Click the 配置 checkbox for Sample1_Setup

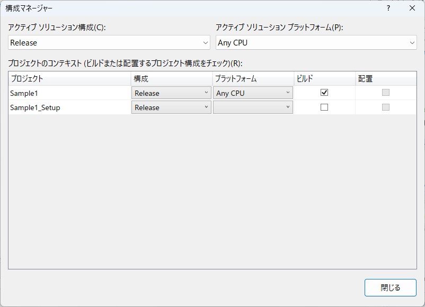(386, 107)
